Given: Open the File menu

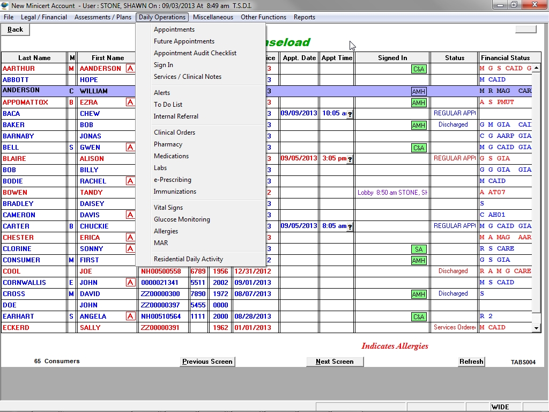Looking at the screenshot, I should pyautogui.click(x=9, y=17).
